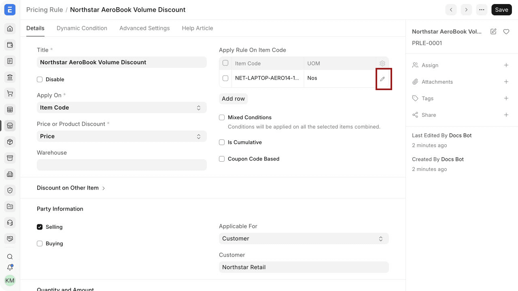Uncheck the Selling checkbox

tap(40, 227)
